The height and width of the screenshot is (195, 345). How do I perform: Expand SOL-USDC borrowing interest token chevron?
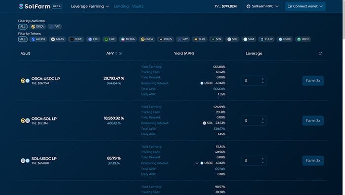pyautogui.click(x=197, y=163)
